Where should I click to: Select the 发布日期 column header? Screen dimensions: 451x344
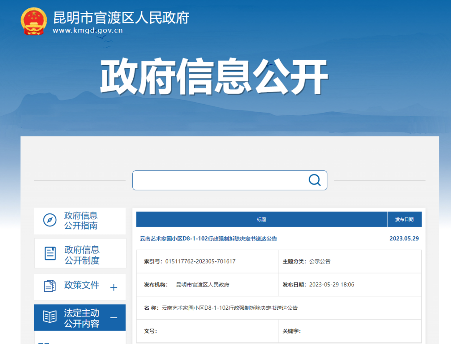pyautogui.click(x=404, y=219)
